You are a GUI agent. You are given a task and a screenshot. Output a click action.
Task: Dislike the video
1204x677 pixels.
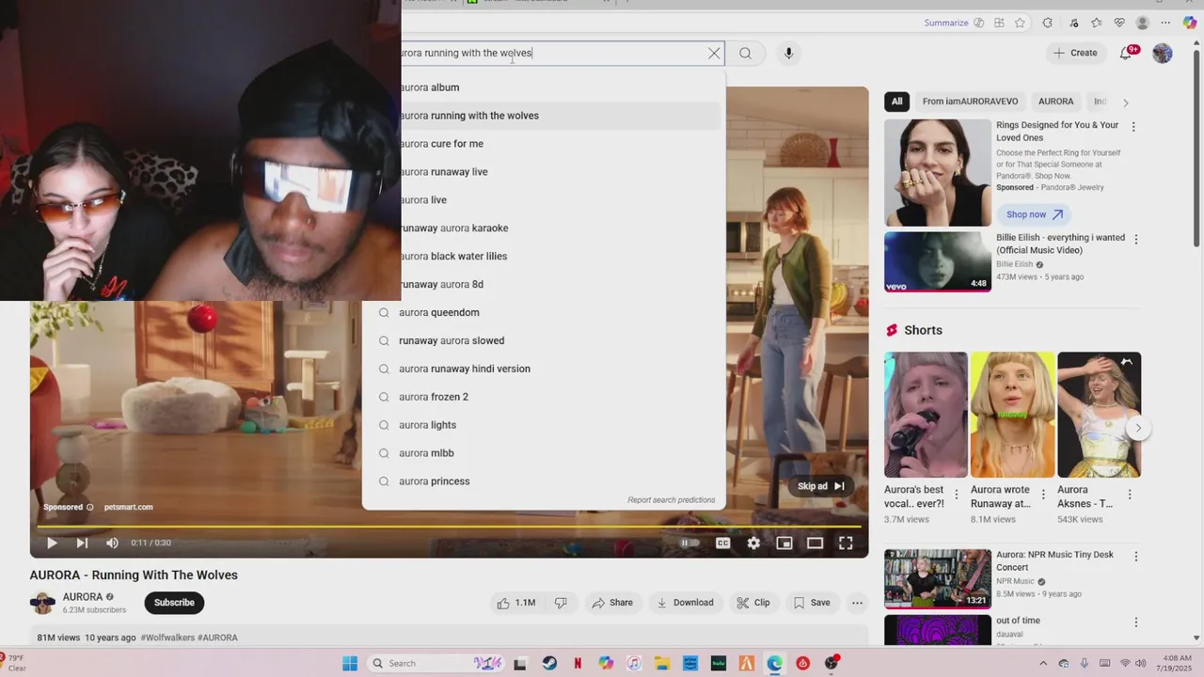pyautogui.click(x=561, y=603)
